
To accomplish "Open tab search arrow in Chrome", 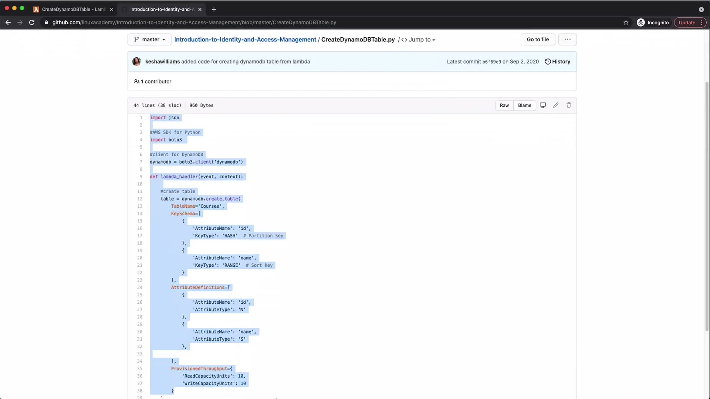I will 701,10.
